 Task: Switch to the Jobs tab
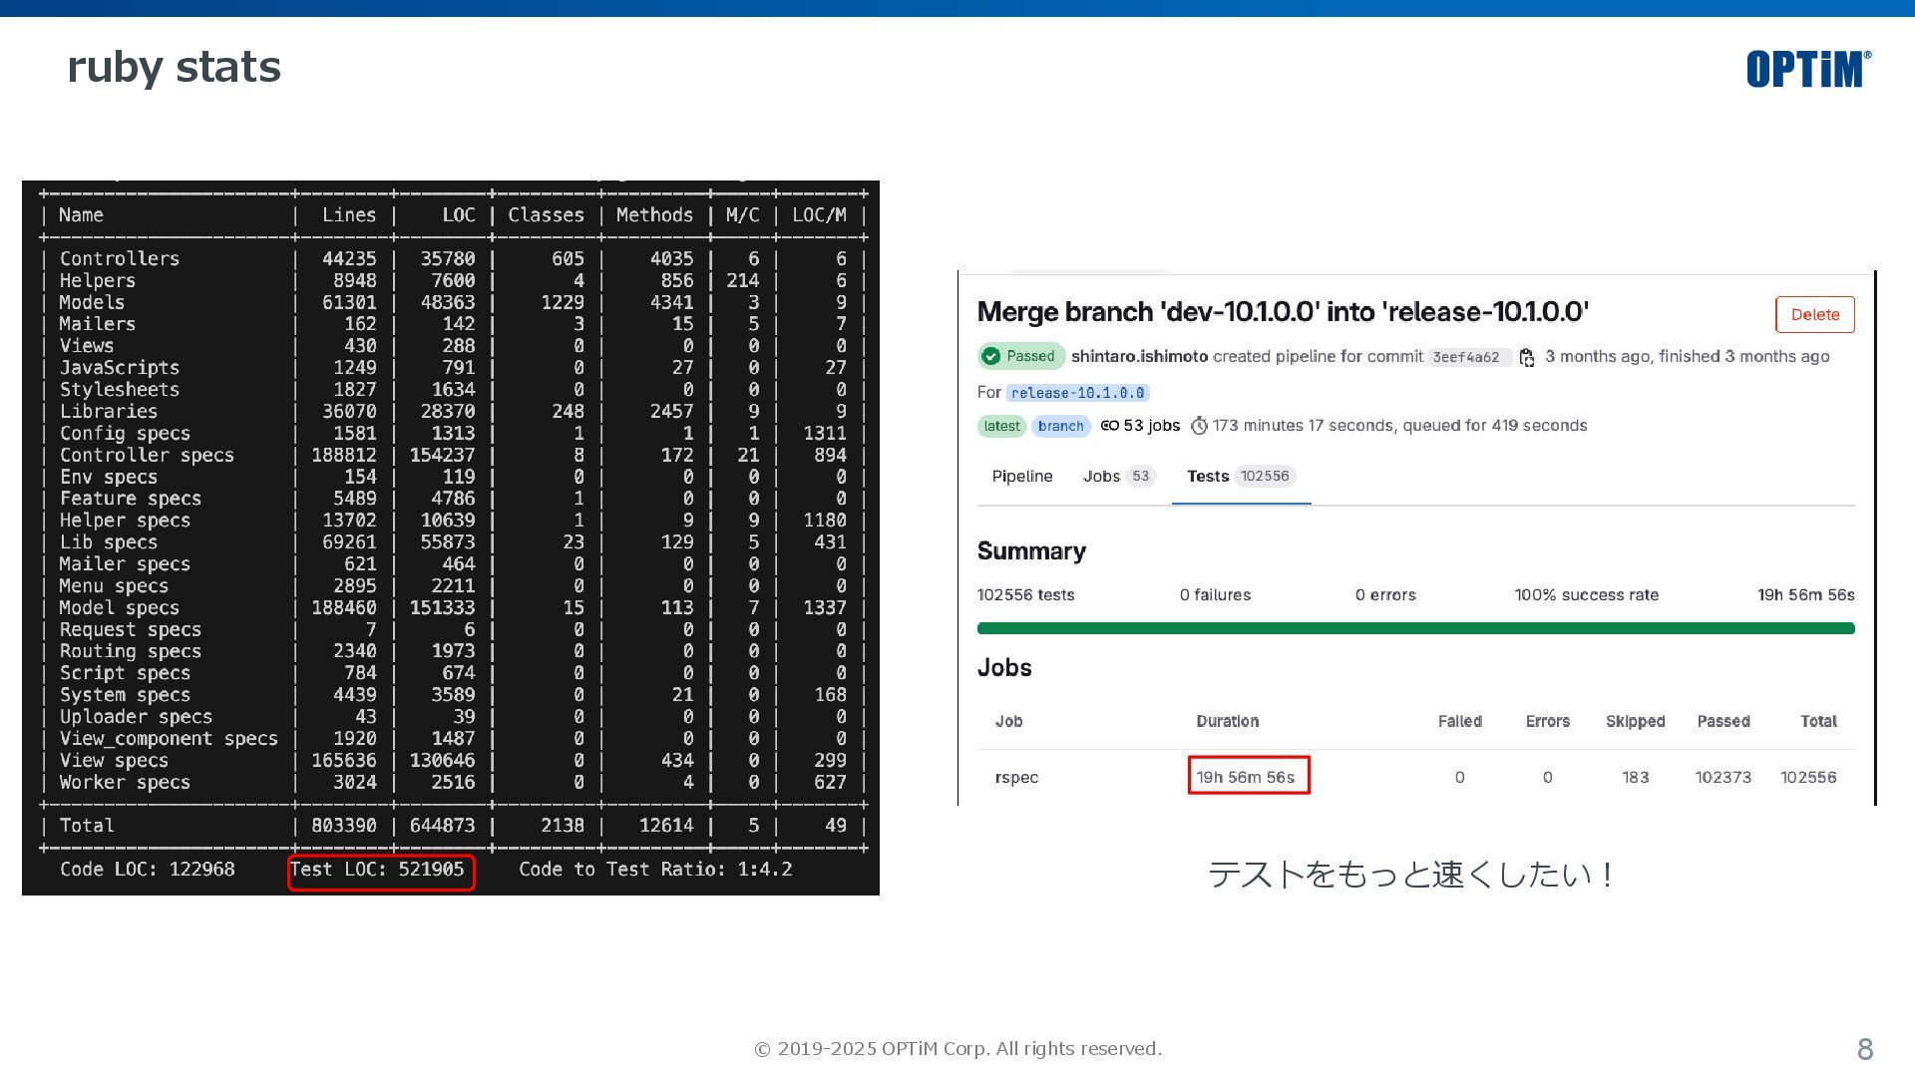coord(1118,477)
